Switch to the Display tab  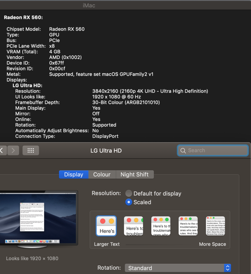tap(74, 175)
